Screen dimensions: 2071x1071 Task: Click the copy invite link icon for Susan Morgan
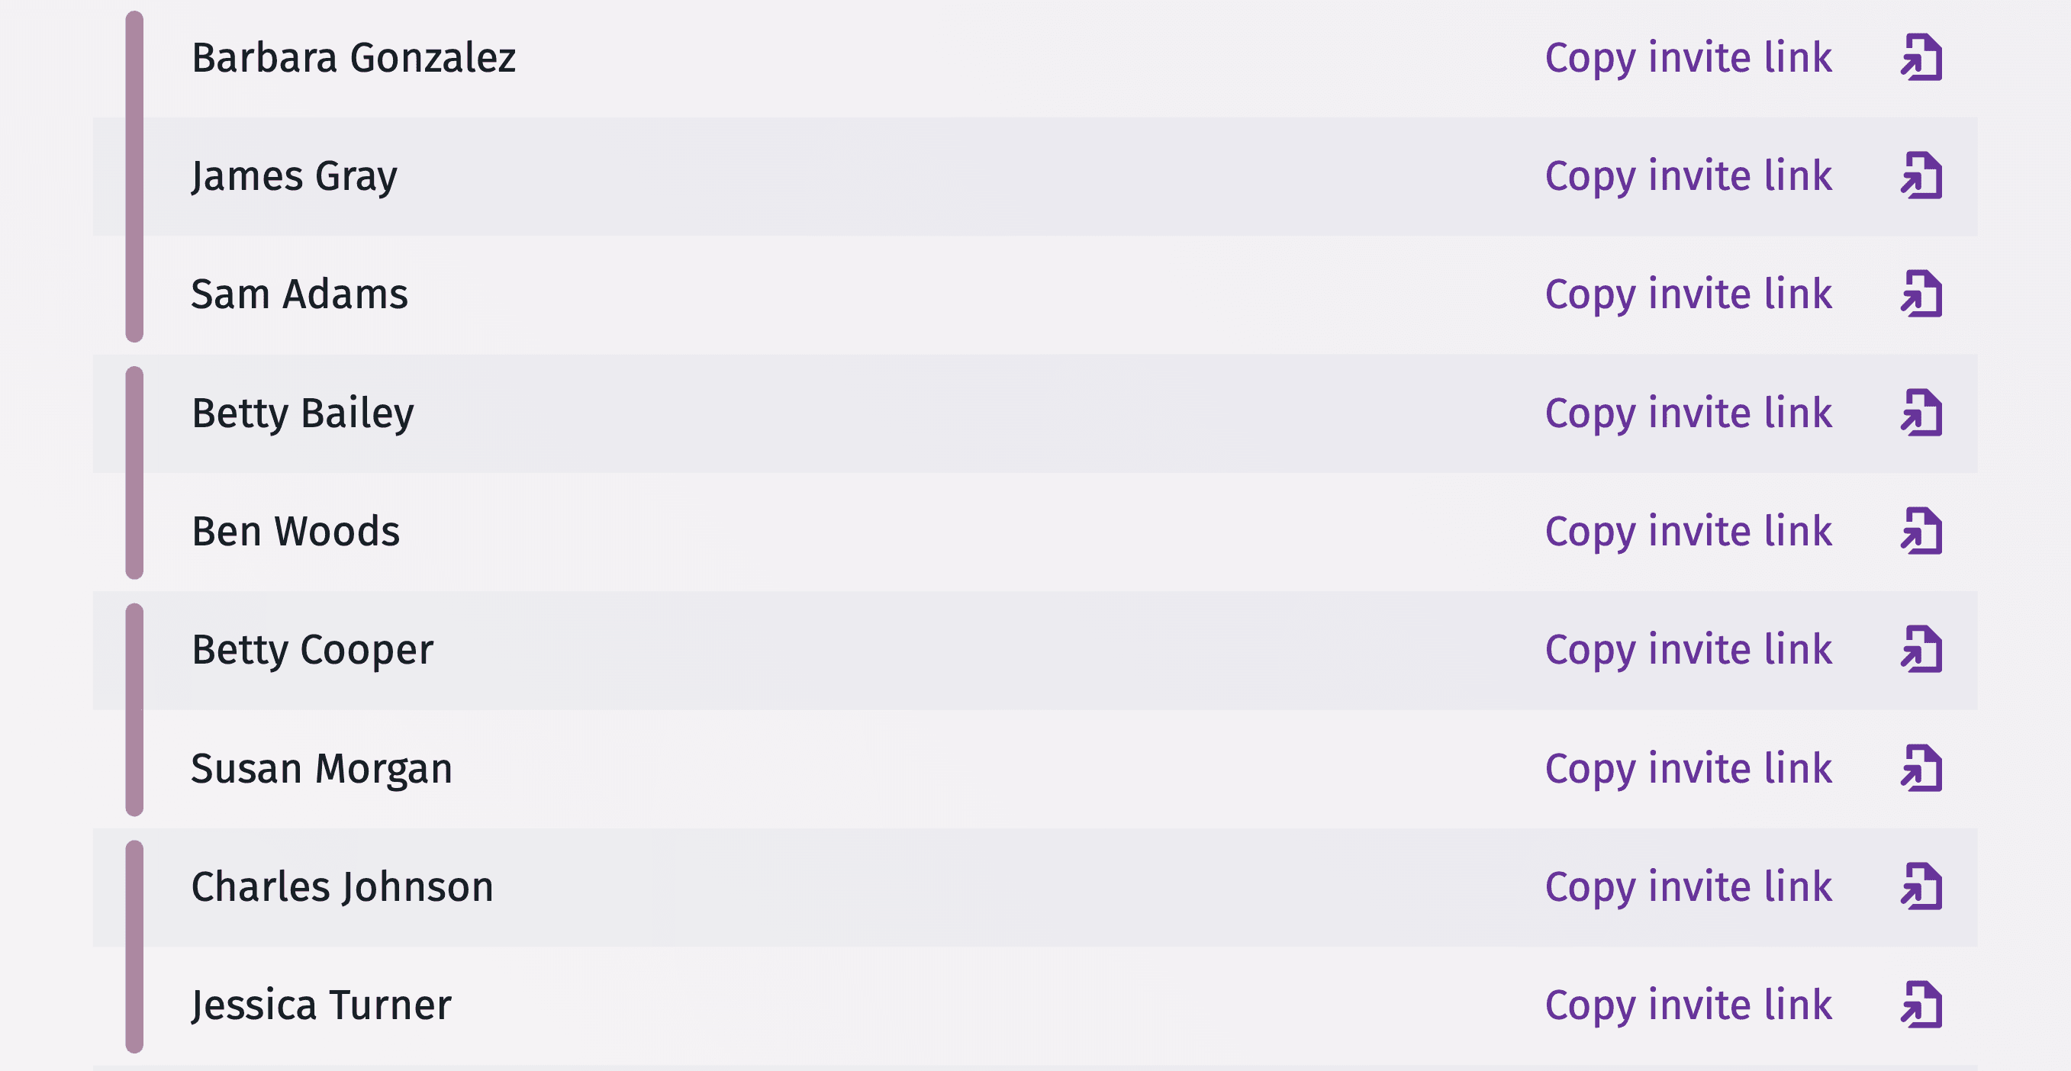tap(1924, 767)
